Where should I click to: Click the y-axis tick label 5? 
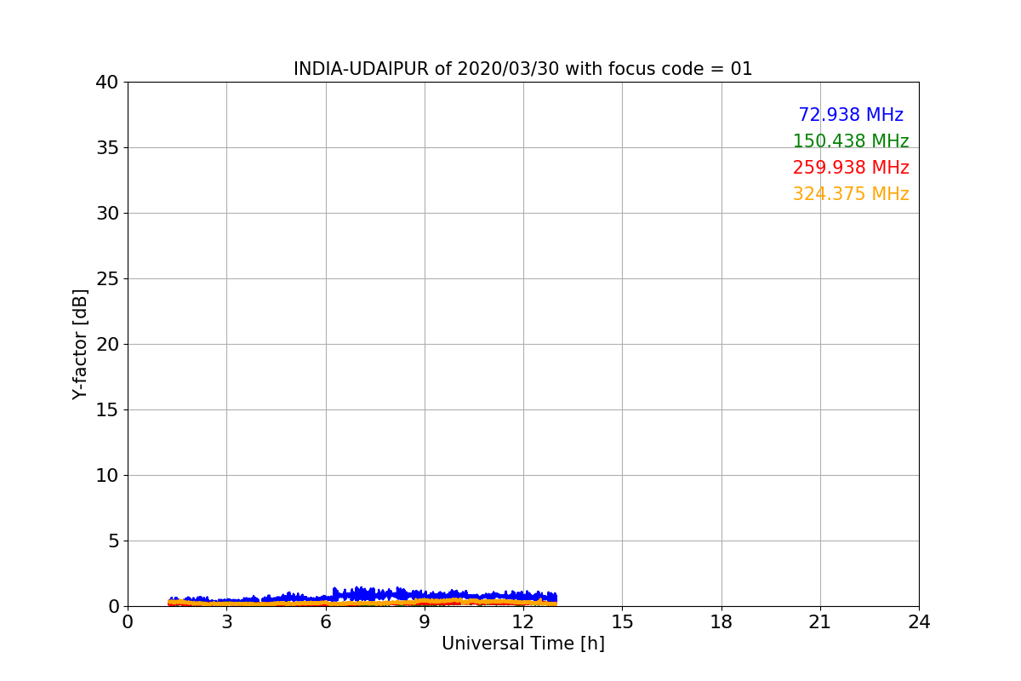[112, 541]
